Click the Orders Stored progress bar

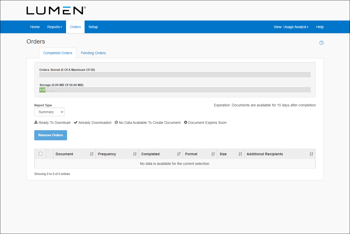pos(175,75)
